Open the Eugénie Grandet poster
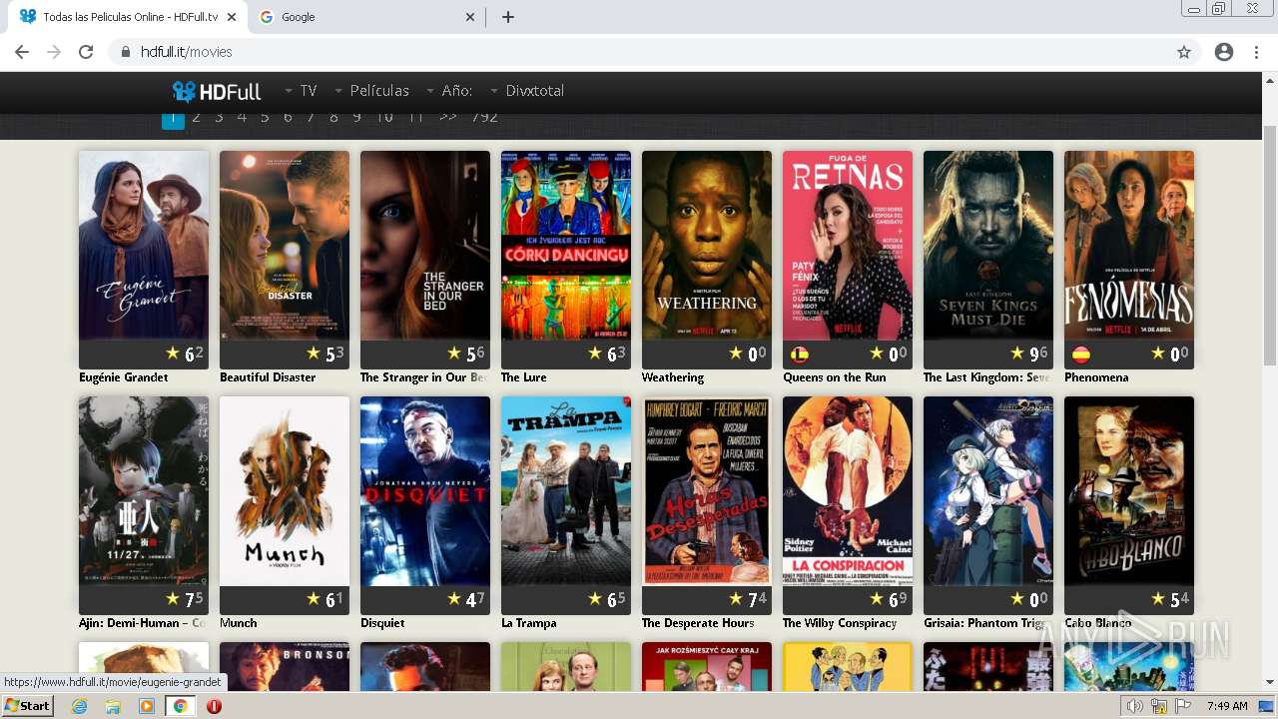Image resolution: width=1278 pixels, height=719 pixels. [144, 246]
